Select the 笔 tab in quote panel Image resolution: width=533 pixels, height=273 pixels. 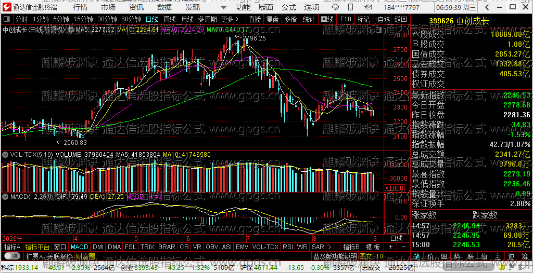click(x=418, y=256)
